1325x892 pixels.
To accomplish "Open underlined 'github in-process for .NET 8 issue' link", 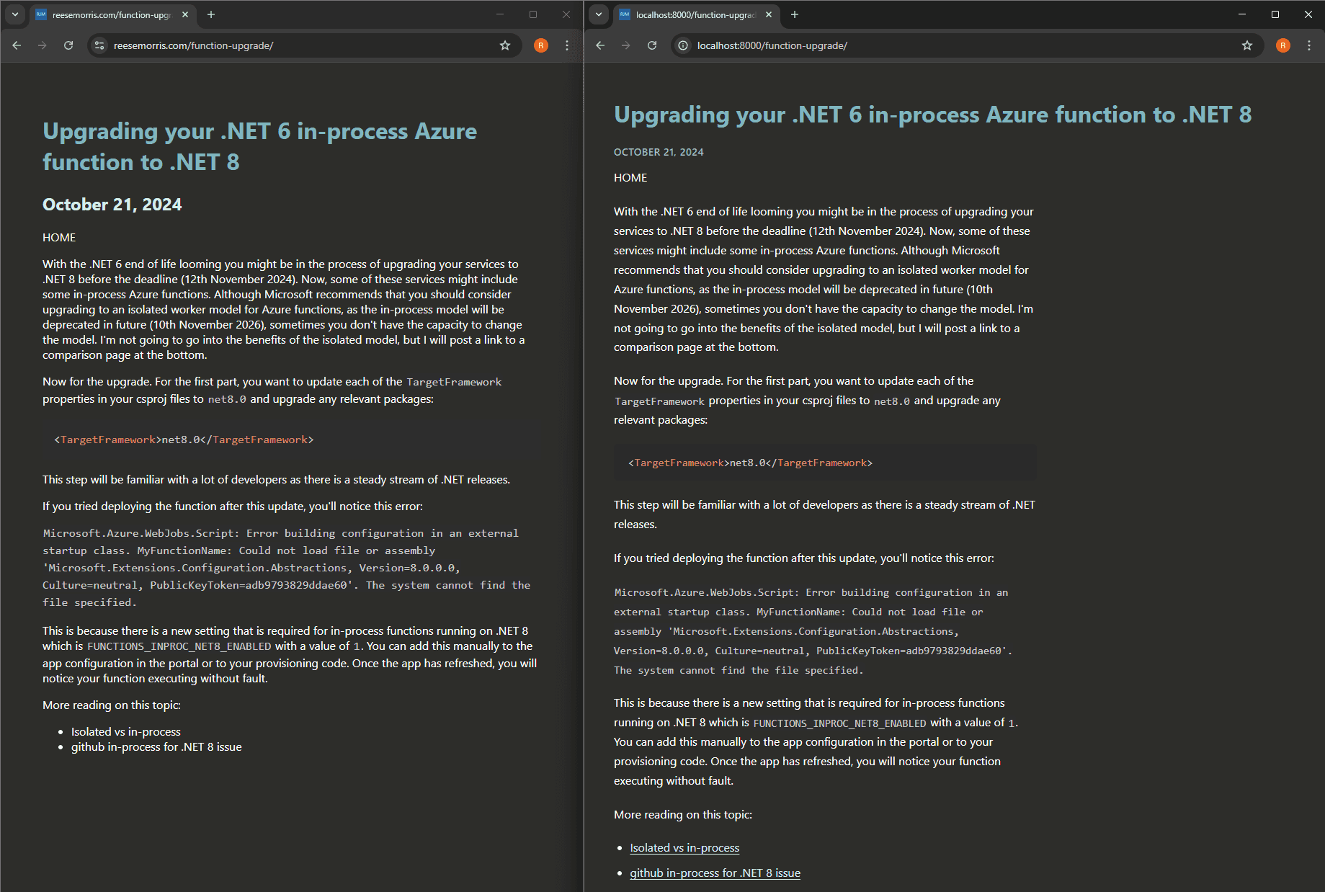I will point(715,873).
